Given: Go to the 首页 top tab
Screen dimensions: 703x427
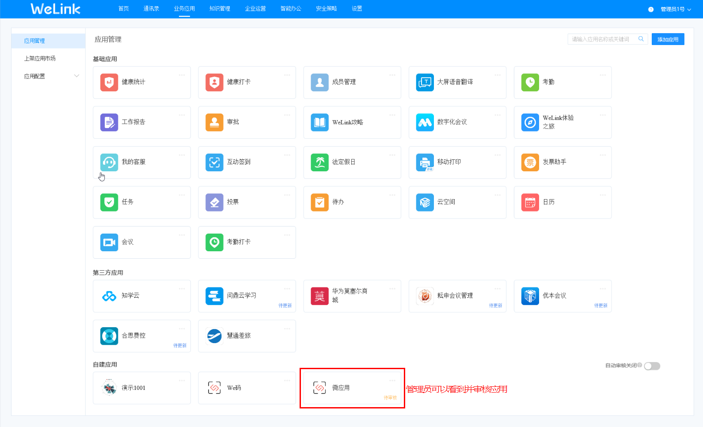Looking at the screenshot, I should point(124,9).
